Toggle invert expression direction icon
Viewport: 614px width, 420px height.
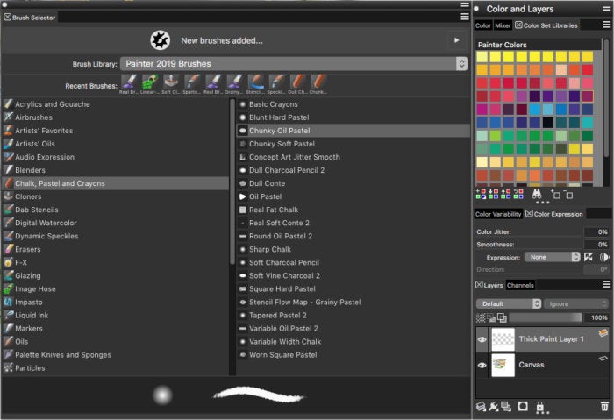pyautogui.click(x=589, y=257)
